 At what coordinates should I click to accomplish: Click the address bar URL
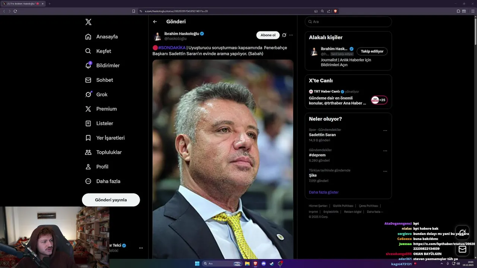point(176,11)
